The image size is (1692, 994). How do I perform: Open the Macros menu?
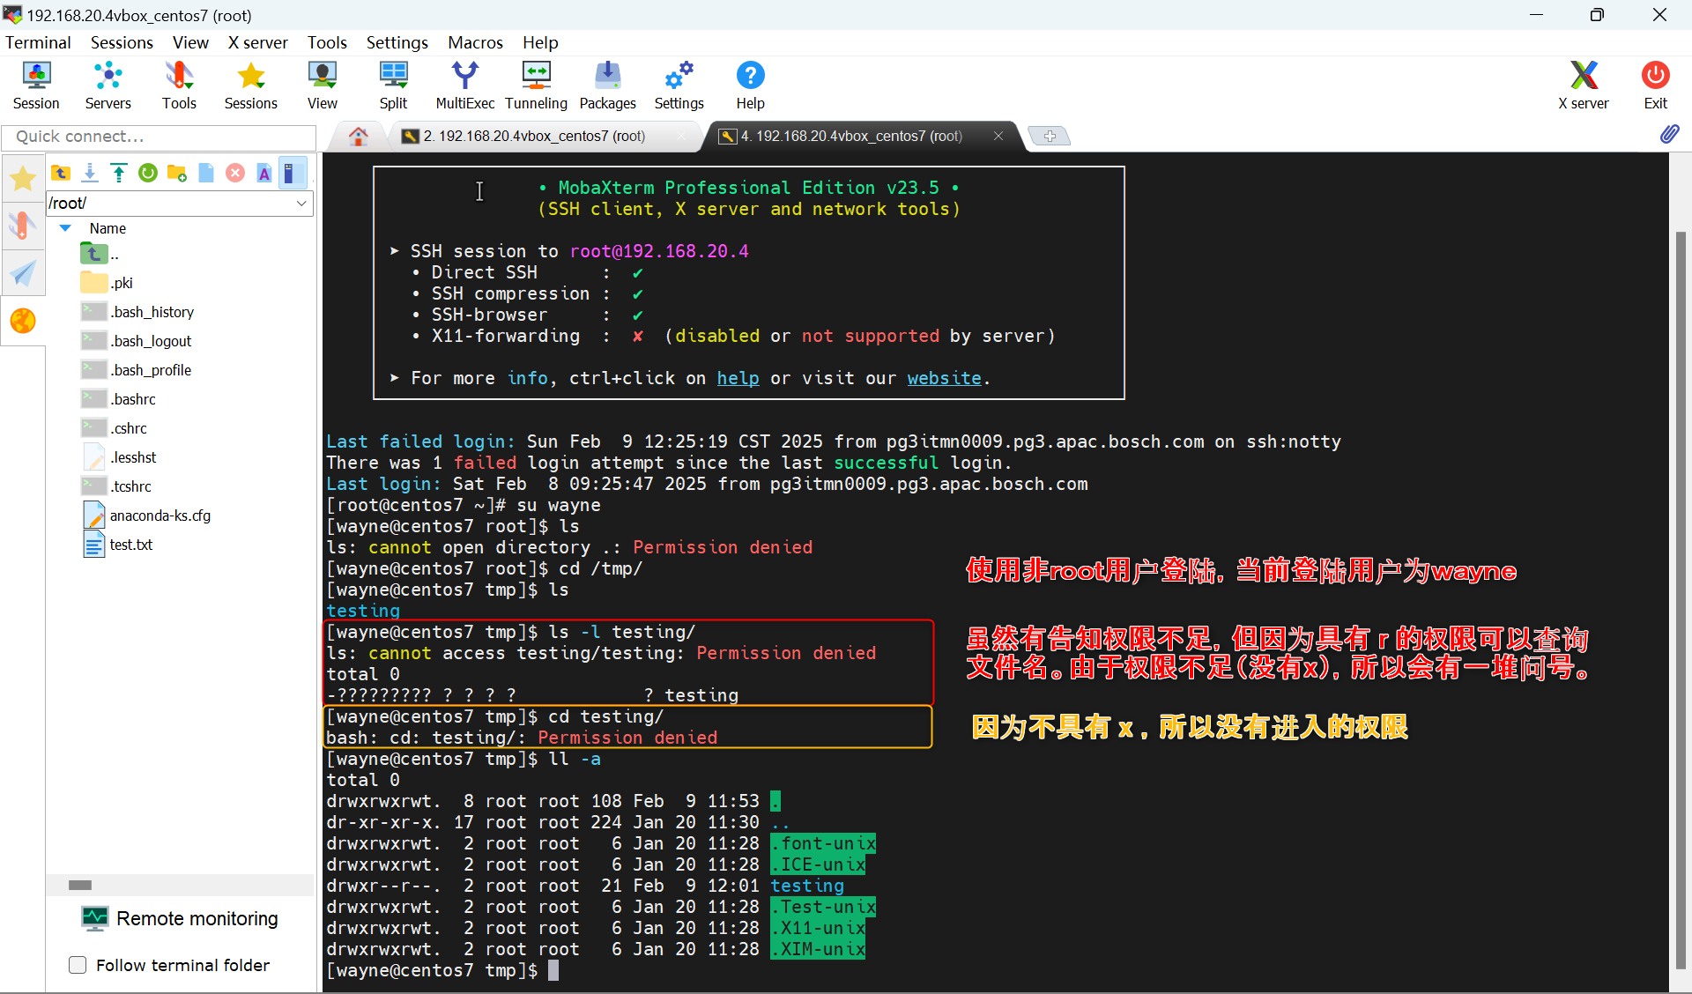point(475,42)
